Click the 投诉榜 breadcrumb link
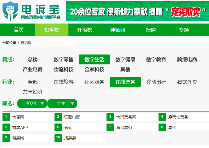This screenshot has width=209, height=148. coord(26,43)
